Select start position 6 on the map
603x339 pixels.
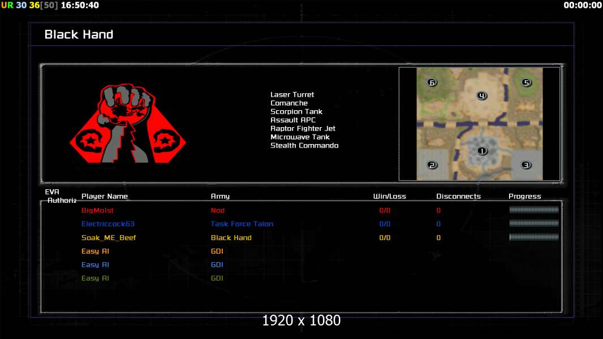pyautogui.click(x=432, y=82)
